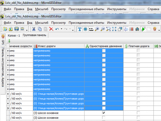Open the Инструменты menu in the front window
The height and width of the screenshot is (121, 161).
tap(117, 23)
